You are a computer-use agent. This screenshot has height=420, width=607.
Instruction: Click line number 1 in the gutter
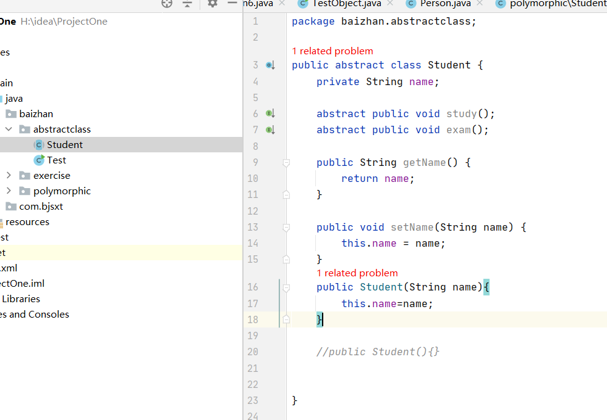click(255, 21)
